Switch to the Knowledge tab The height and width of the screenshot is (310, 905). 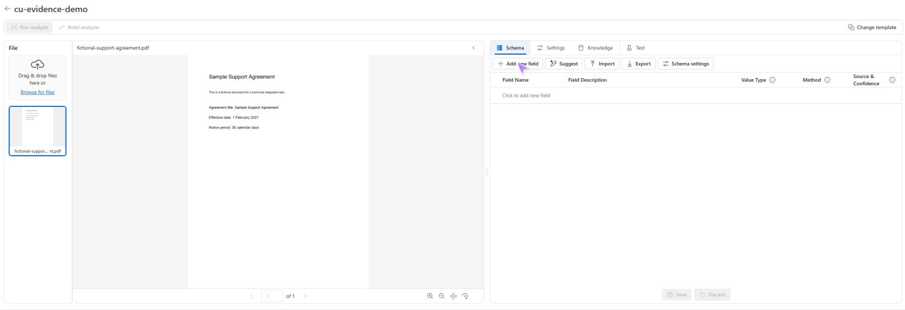click(596, 47)
